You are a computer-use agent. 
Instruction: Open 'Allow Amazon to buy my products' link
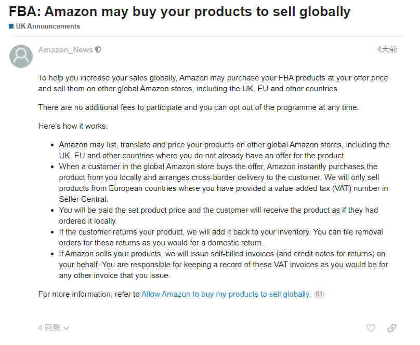pos(226,294)
